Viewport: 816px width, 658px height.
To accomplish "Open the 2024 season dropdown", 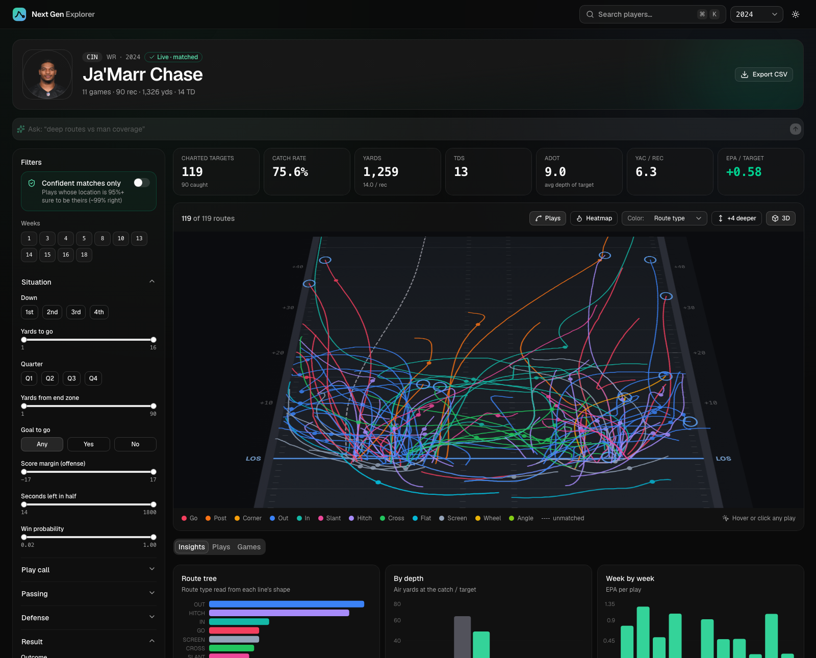I will click(x=757, y=14).
